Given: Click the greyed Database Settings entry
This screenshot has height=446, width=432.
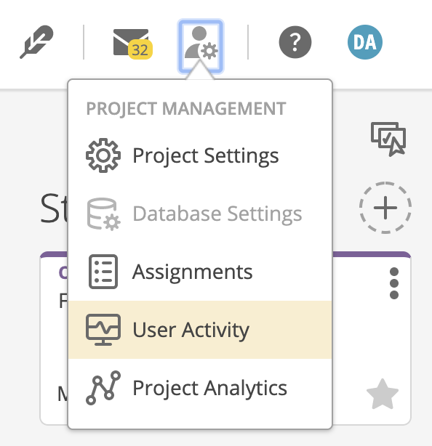Looking at the screenshot, I should point(200,214).
